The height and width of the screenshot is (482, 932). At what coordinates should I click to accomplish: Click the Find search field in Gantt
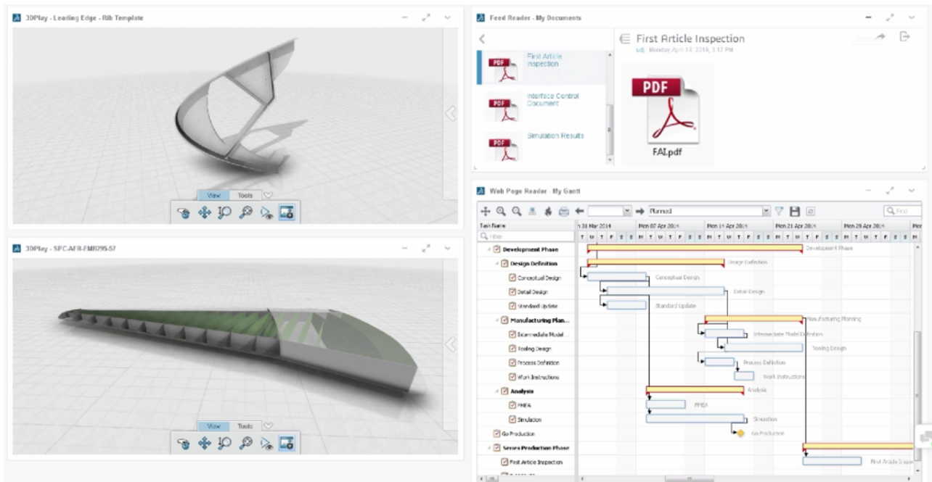903,211
